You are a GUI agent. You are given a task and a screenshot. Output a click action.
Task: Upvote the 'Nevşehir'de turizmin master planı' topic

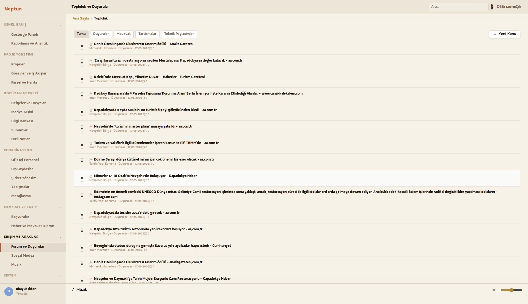coord(82,125)
